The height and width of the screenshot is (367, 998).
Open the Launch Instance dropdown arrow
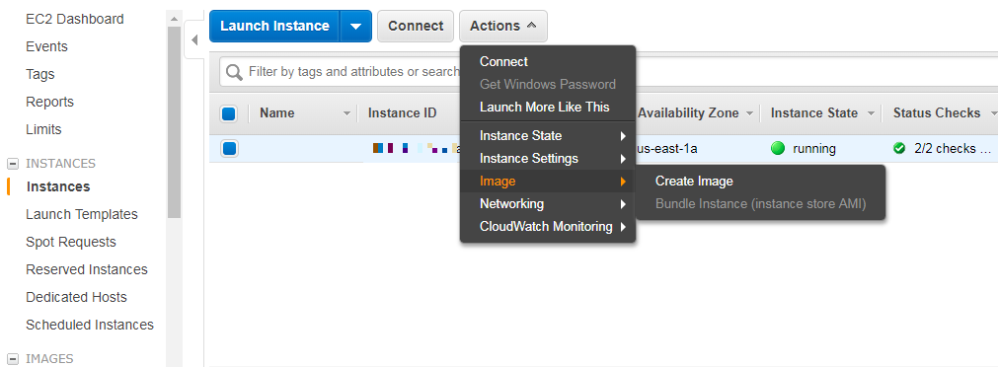coord(355,26)
